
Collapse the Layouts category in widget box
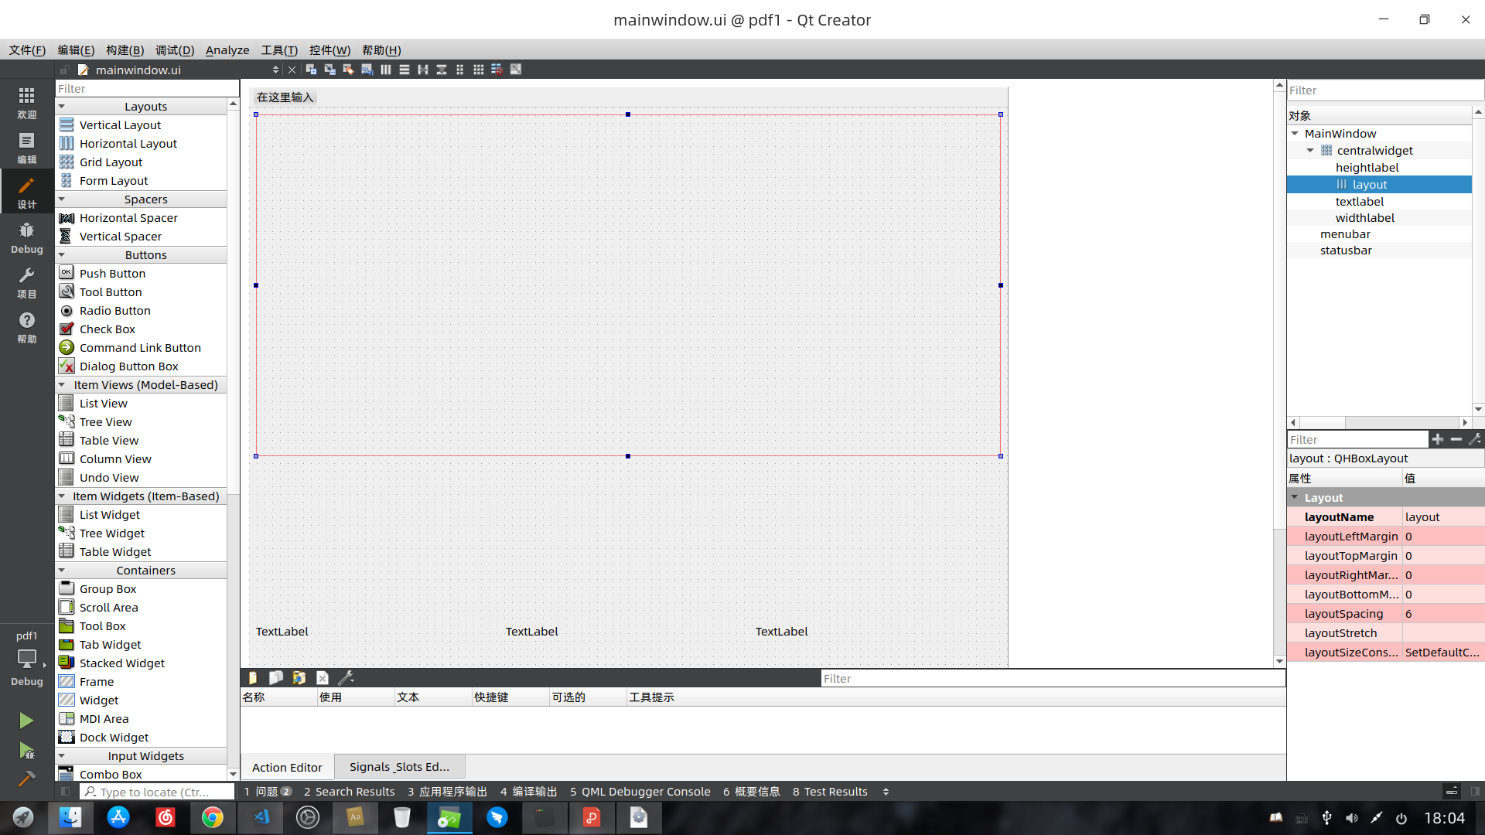coord(62,107)
